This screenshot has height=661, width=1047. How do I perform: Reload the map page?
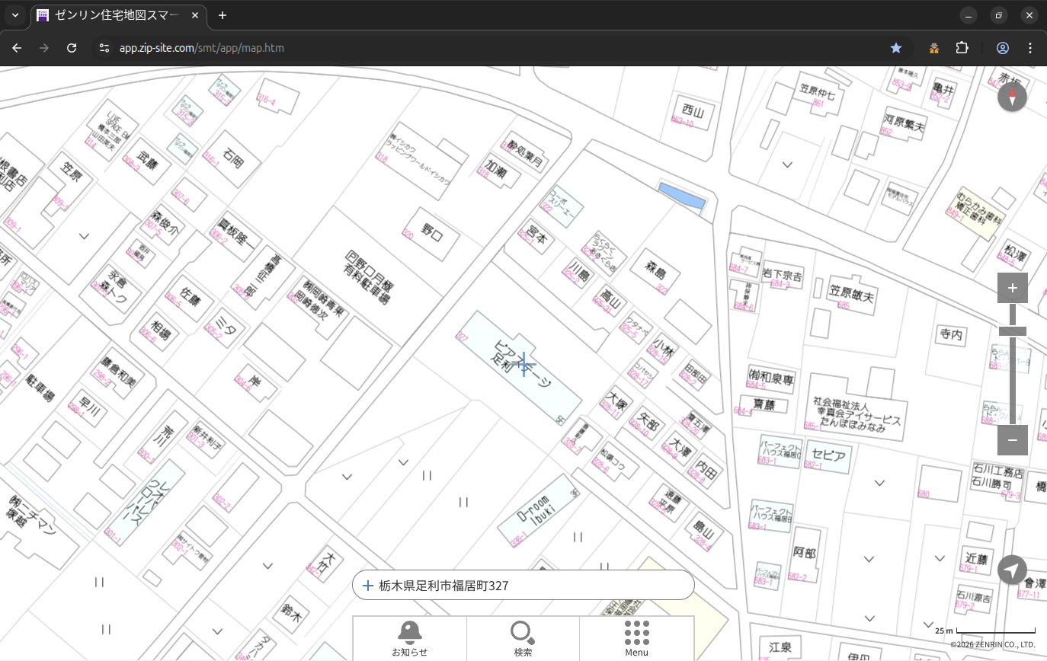(x=72, y=48)
